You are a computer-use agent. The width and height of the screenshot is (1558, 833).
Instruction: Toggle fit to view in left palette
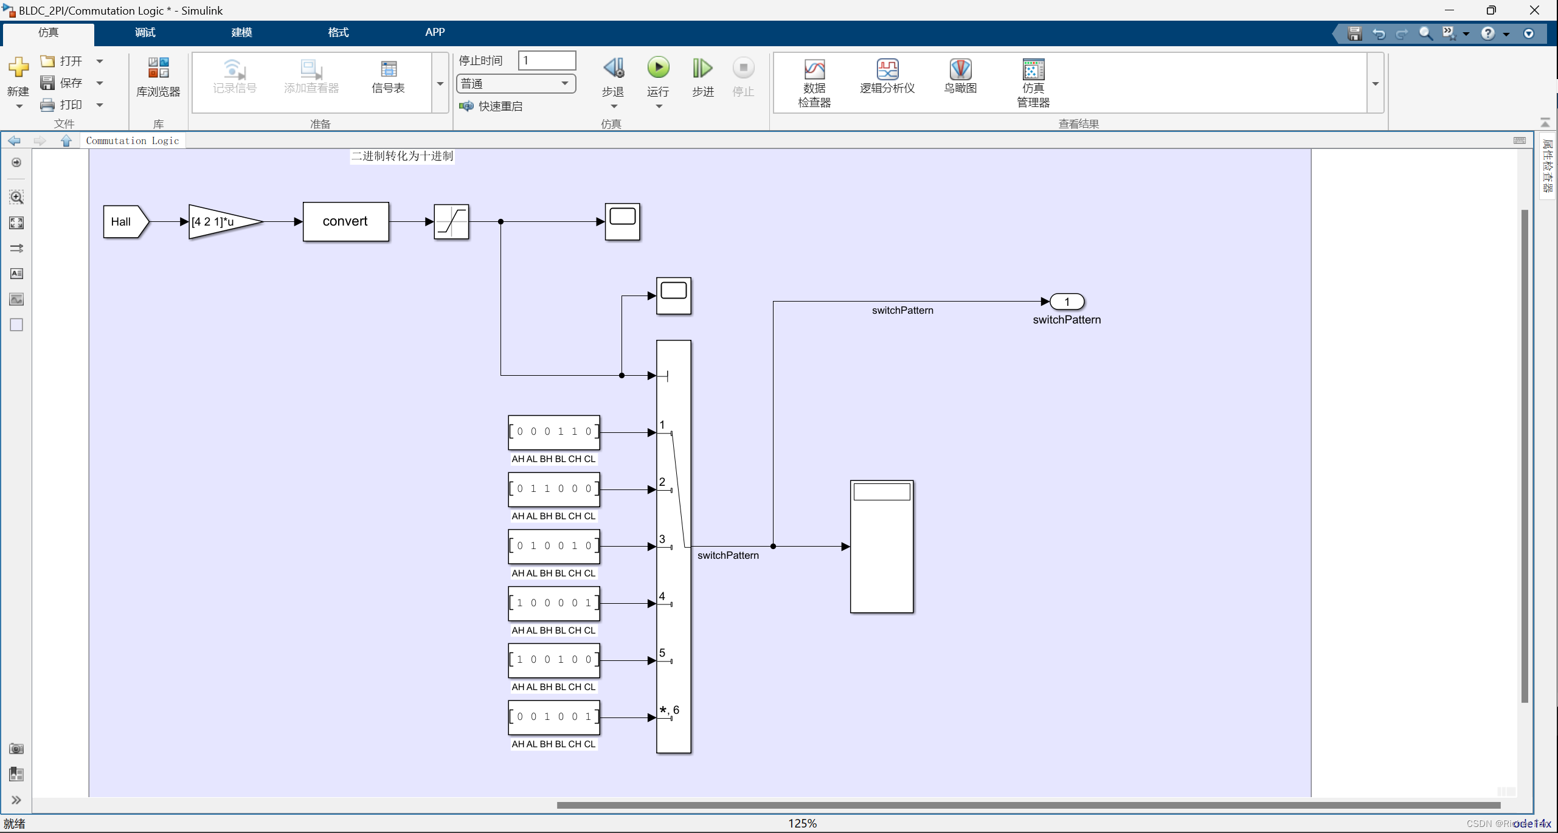(x=16, y=223)
